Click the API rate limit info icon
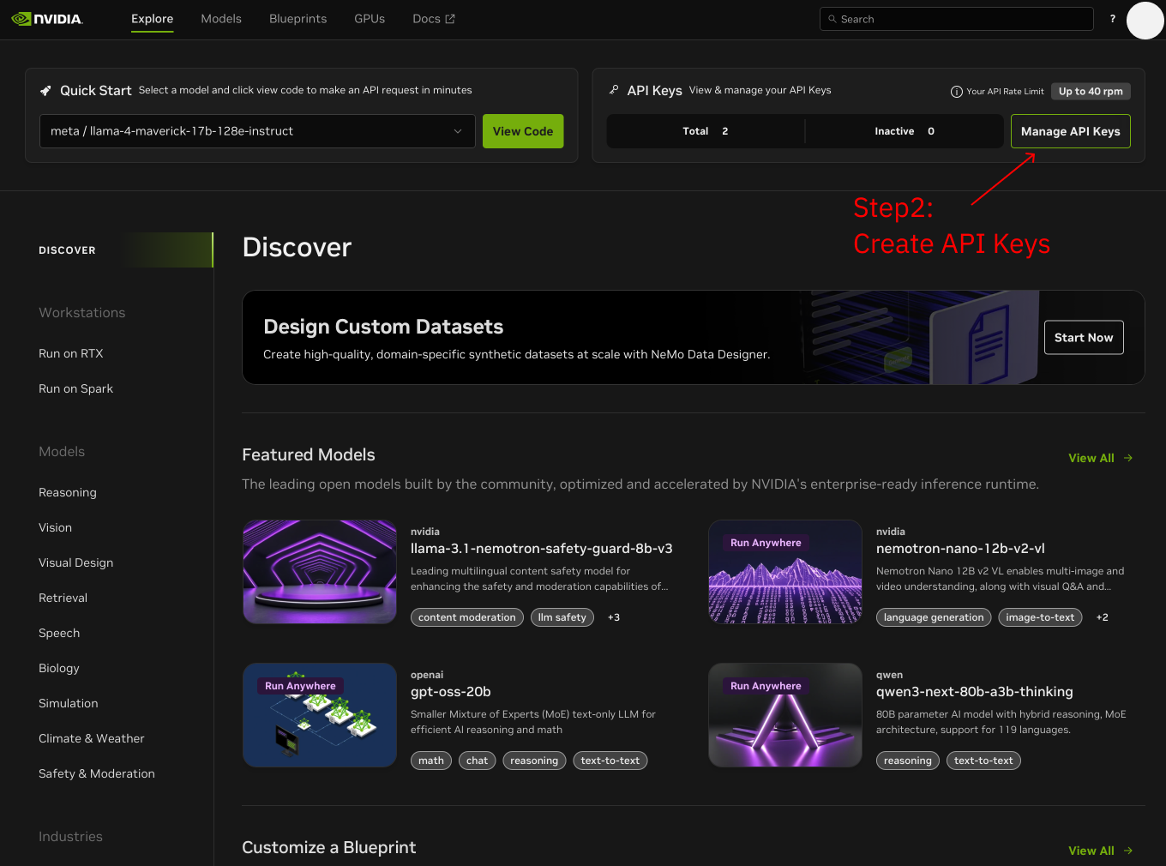Screen dimensions: 1166x866 957,92
